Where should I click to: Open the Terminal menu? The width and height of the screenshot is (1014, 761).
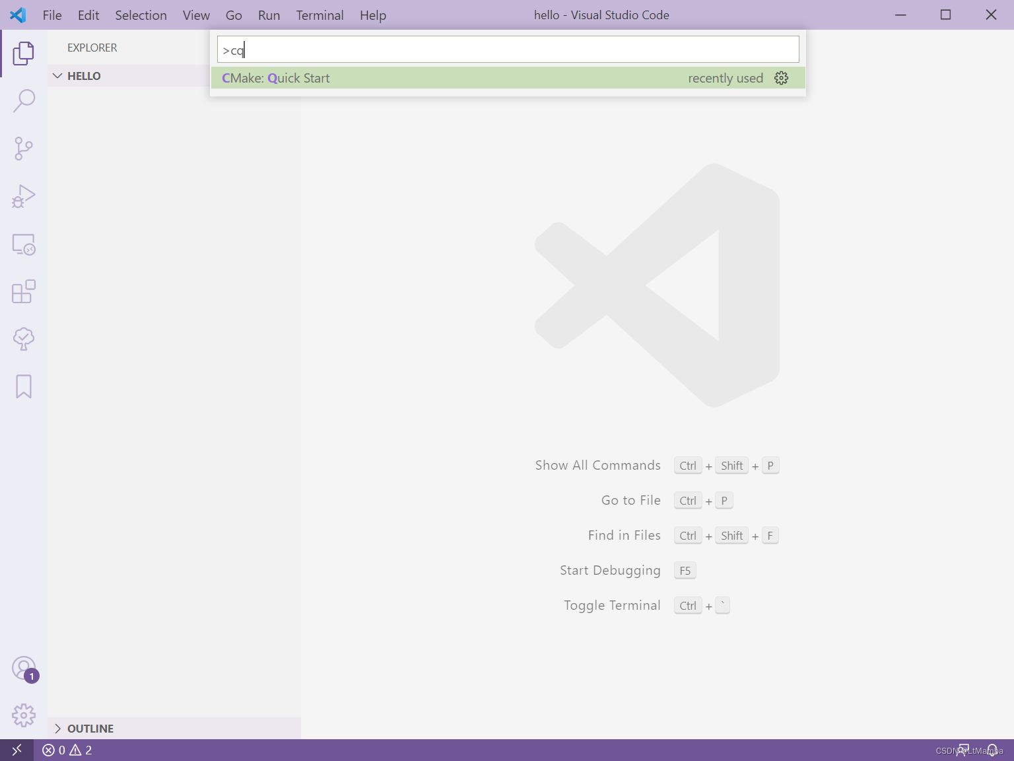(x=320, y=15)
